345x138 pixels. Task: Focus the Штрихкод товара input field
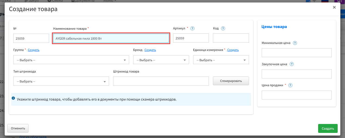tap(161, 81)
